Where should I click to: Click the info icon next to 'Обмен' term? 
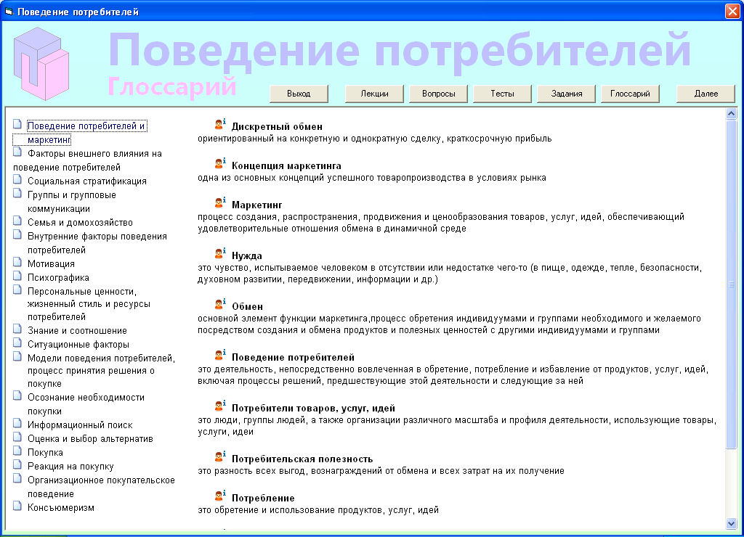click(219, 304)
